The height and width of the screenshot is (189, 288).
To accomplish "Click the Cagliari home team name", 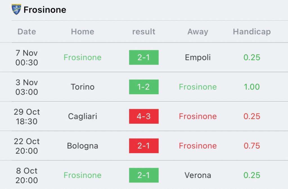I will pyautogui.click(x=82, y=116).
